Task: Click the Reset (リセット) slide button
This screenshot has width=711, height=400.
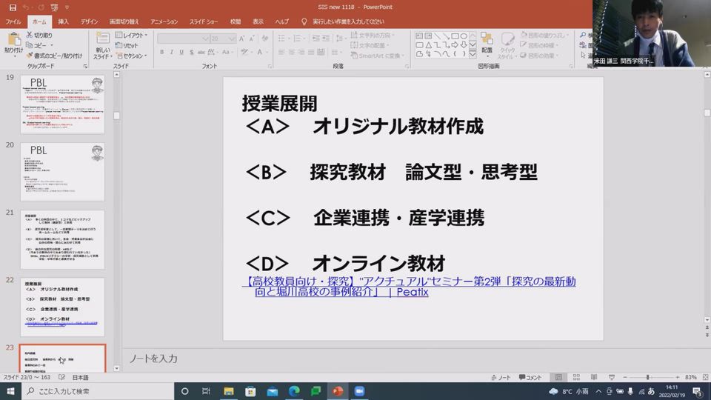Action: point(130,45)
